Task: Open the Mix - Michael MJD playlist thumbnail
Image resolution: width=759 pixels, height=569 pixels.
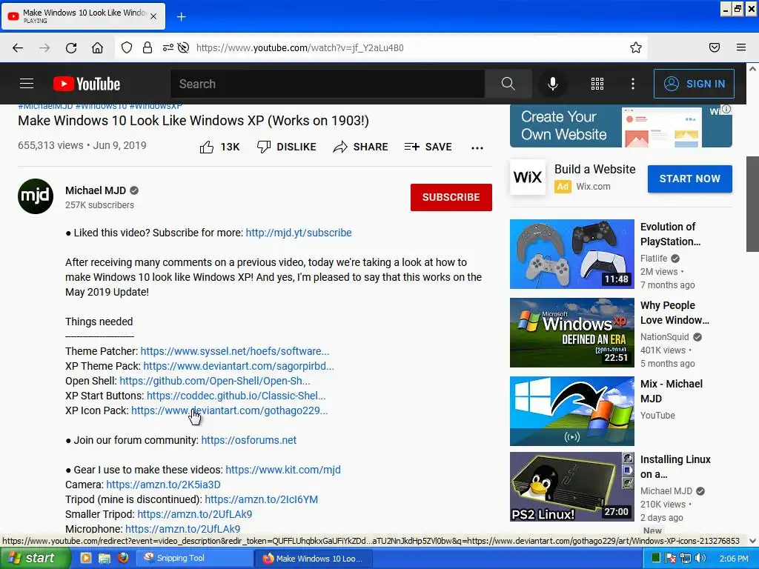Action: click(x=571, y=410)
